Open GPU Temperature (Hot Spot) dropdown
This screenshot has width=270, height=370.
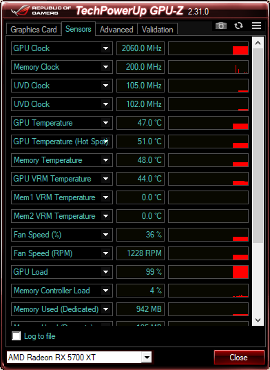pyautogui.click(x=105, y=142)
